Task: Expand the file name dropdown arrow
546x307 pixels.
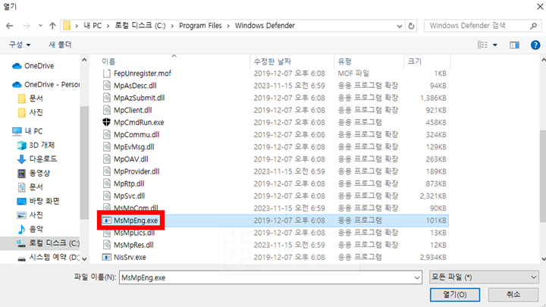Action: [x=417, y=277]
